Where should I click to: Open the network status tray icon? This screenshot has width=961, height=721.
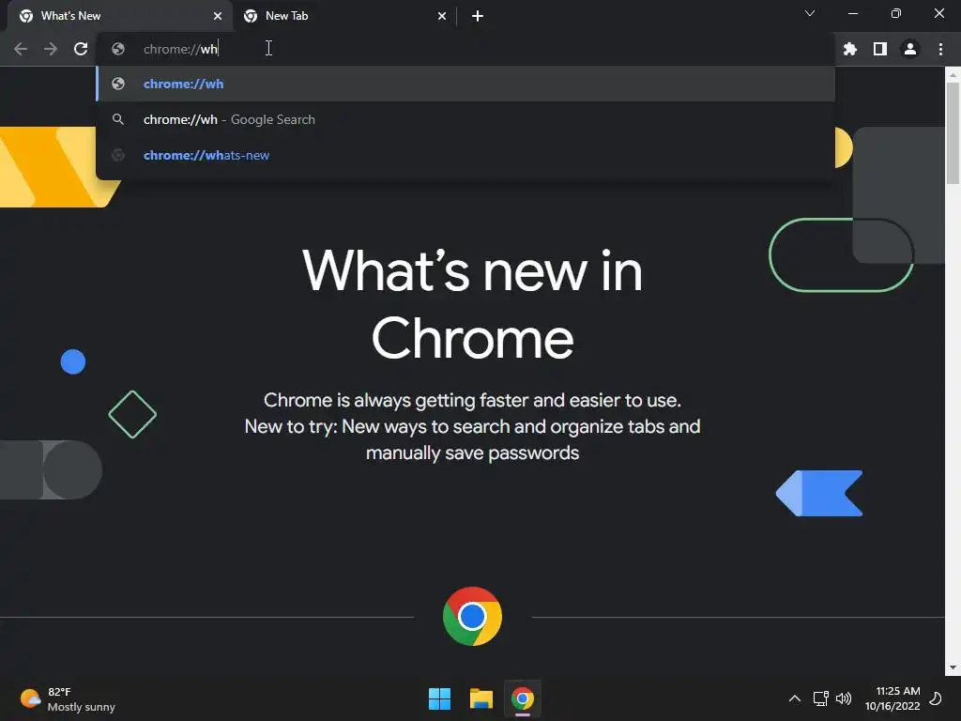click(820, 698)
